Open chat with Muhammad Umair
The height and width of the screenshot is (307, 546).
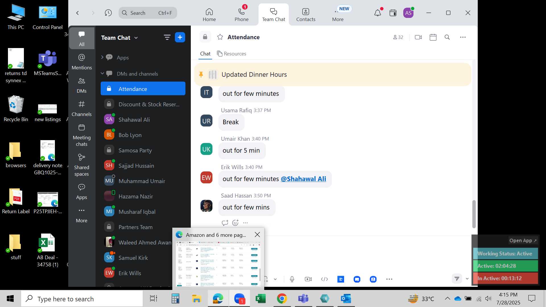tap(143, 181)
